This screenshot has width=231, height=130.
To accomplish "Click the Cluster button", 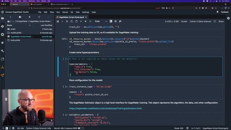I will pyautogui.click(x=184, y=22).
